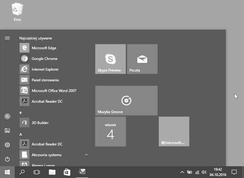This screenshot has height=178, width=244.
Task: Launch Microsoft Edge from most used list
Action: (x=53, y=48)
